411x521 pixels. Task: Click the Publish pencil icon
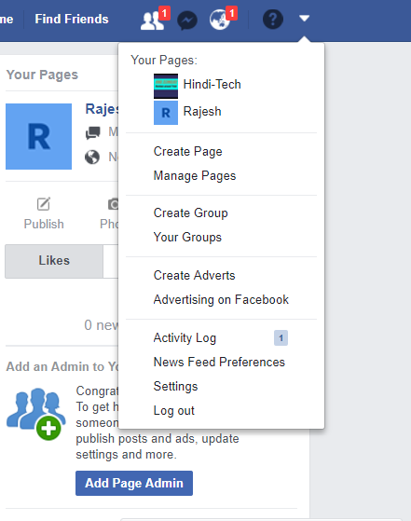44,204
